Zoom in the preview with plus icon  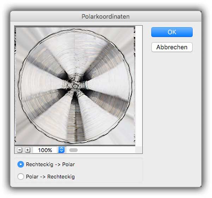[x=28, y=150]
